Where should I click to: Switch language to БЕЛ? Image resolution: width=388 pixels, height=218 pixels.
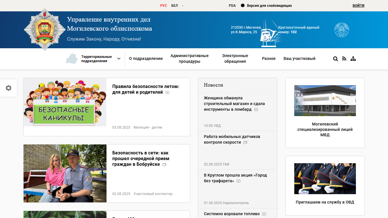(174, 6)
